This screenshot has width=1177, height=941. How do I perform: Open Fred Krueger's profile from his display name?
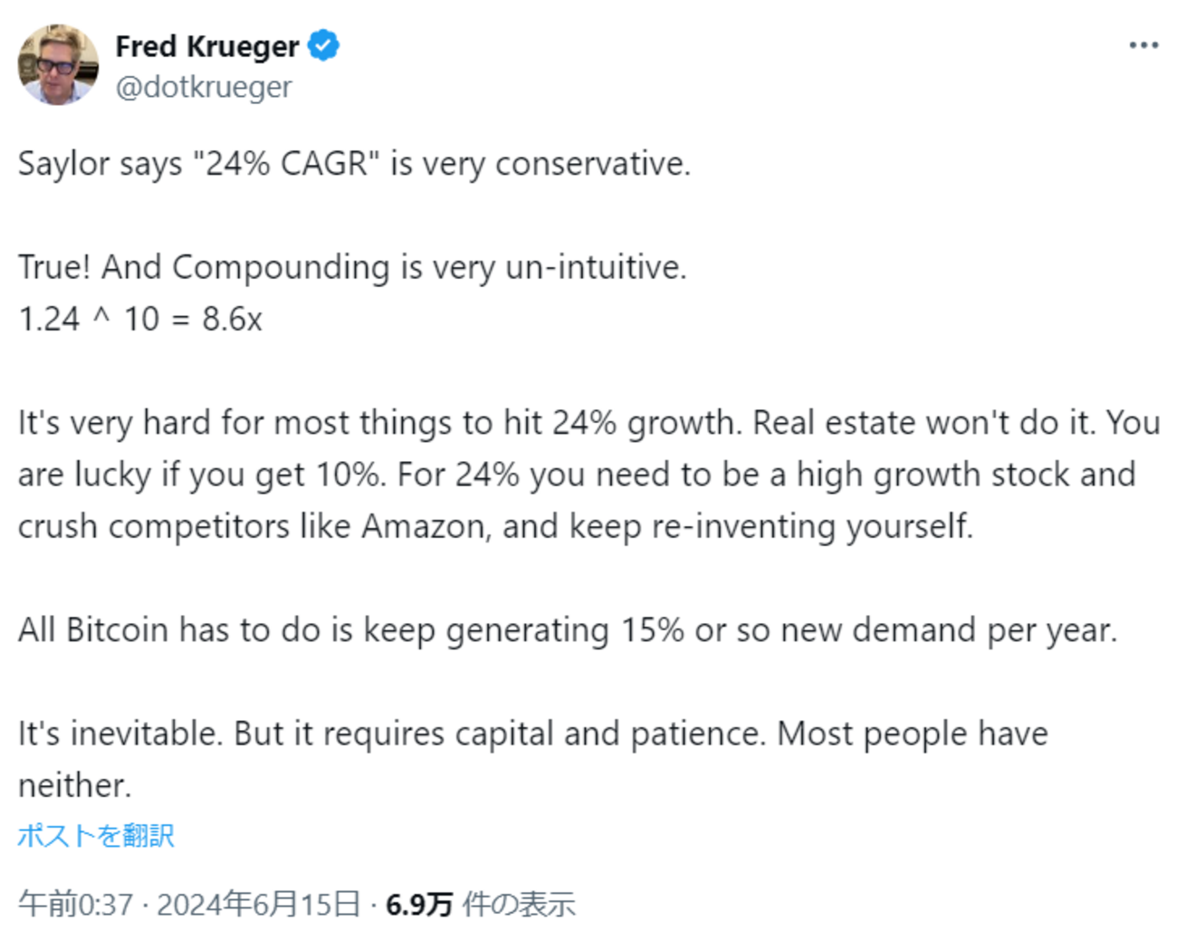pos(206,46)
